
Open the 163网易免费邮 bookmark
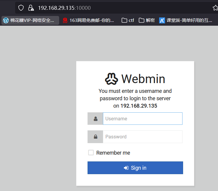tap(88, 20)
